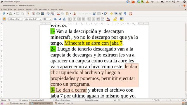Toggle the Edit mode icon

point(28,14)
